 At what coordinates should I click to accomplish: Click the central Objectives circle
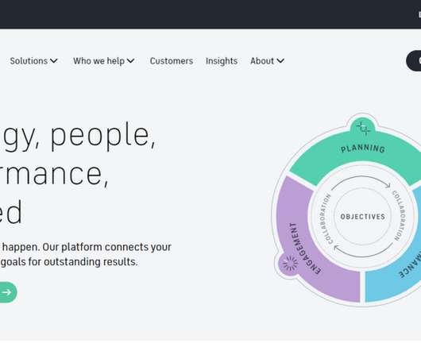click(363, 217)
